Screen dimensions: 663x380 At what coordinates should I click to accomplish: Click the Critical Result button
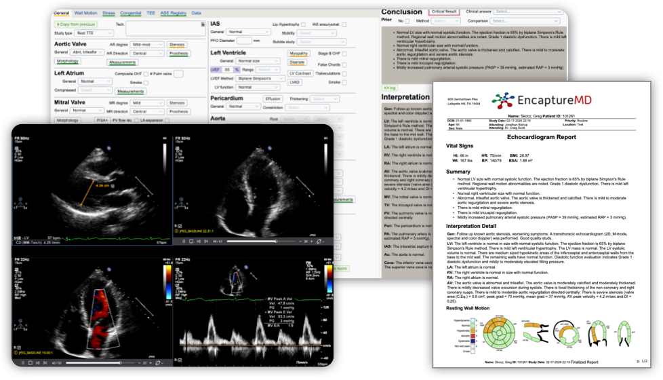coord(445,12)
